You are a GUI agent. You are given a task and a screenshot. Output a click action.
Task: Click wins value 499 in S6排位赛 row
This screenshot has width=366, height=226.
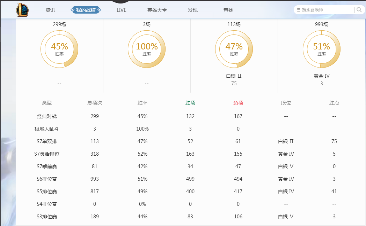pyautogui.click(x=190, y=179)
